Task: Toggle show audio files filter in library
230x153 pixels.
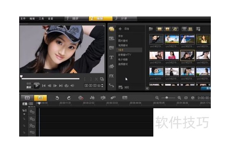Action: 175,29
